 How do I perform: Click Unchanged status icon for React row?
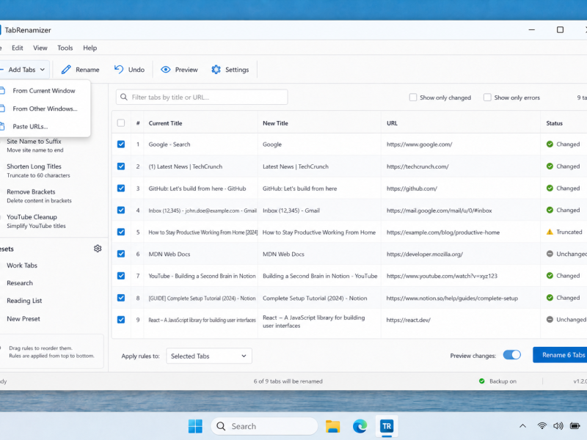click(x=550, y=320)
